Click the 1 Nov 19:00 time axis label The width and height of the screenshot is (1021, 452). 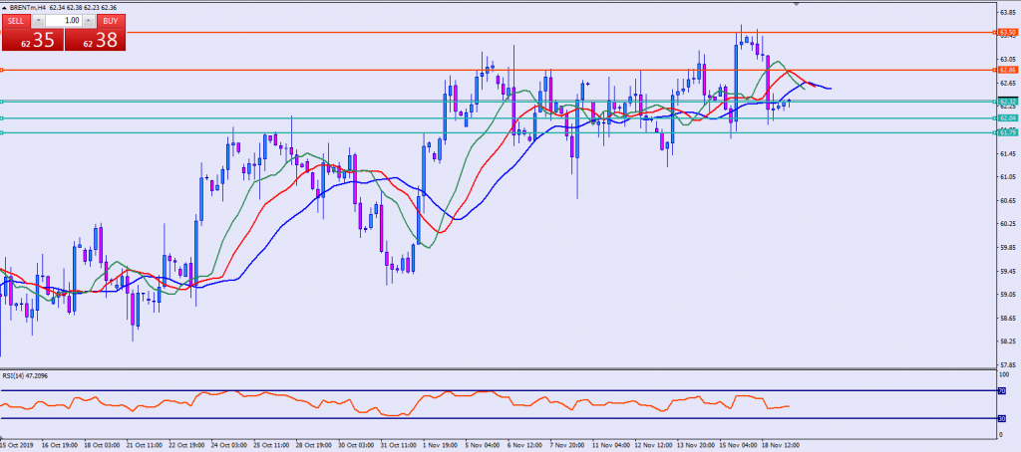[440, 446]
